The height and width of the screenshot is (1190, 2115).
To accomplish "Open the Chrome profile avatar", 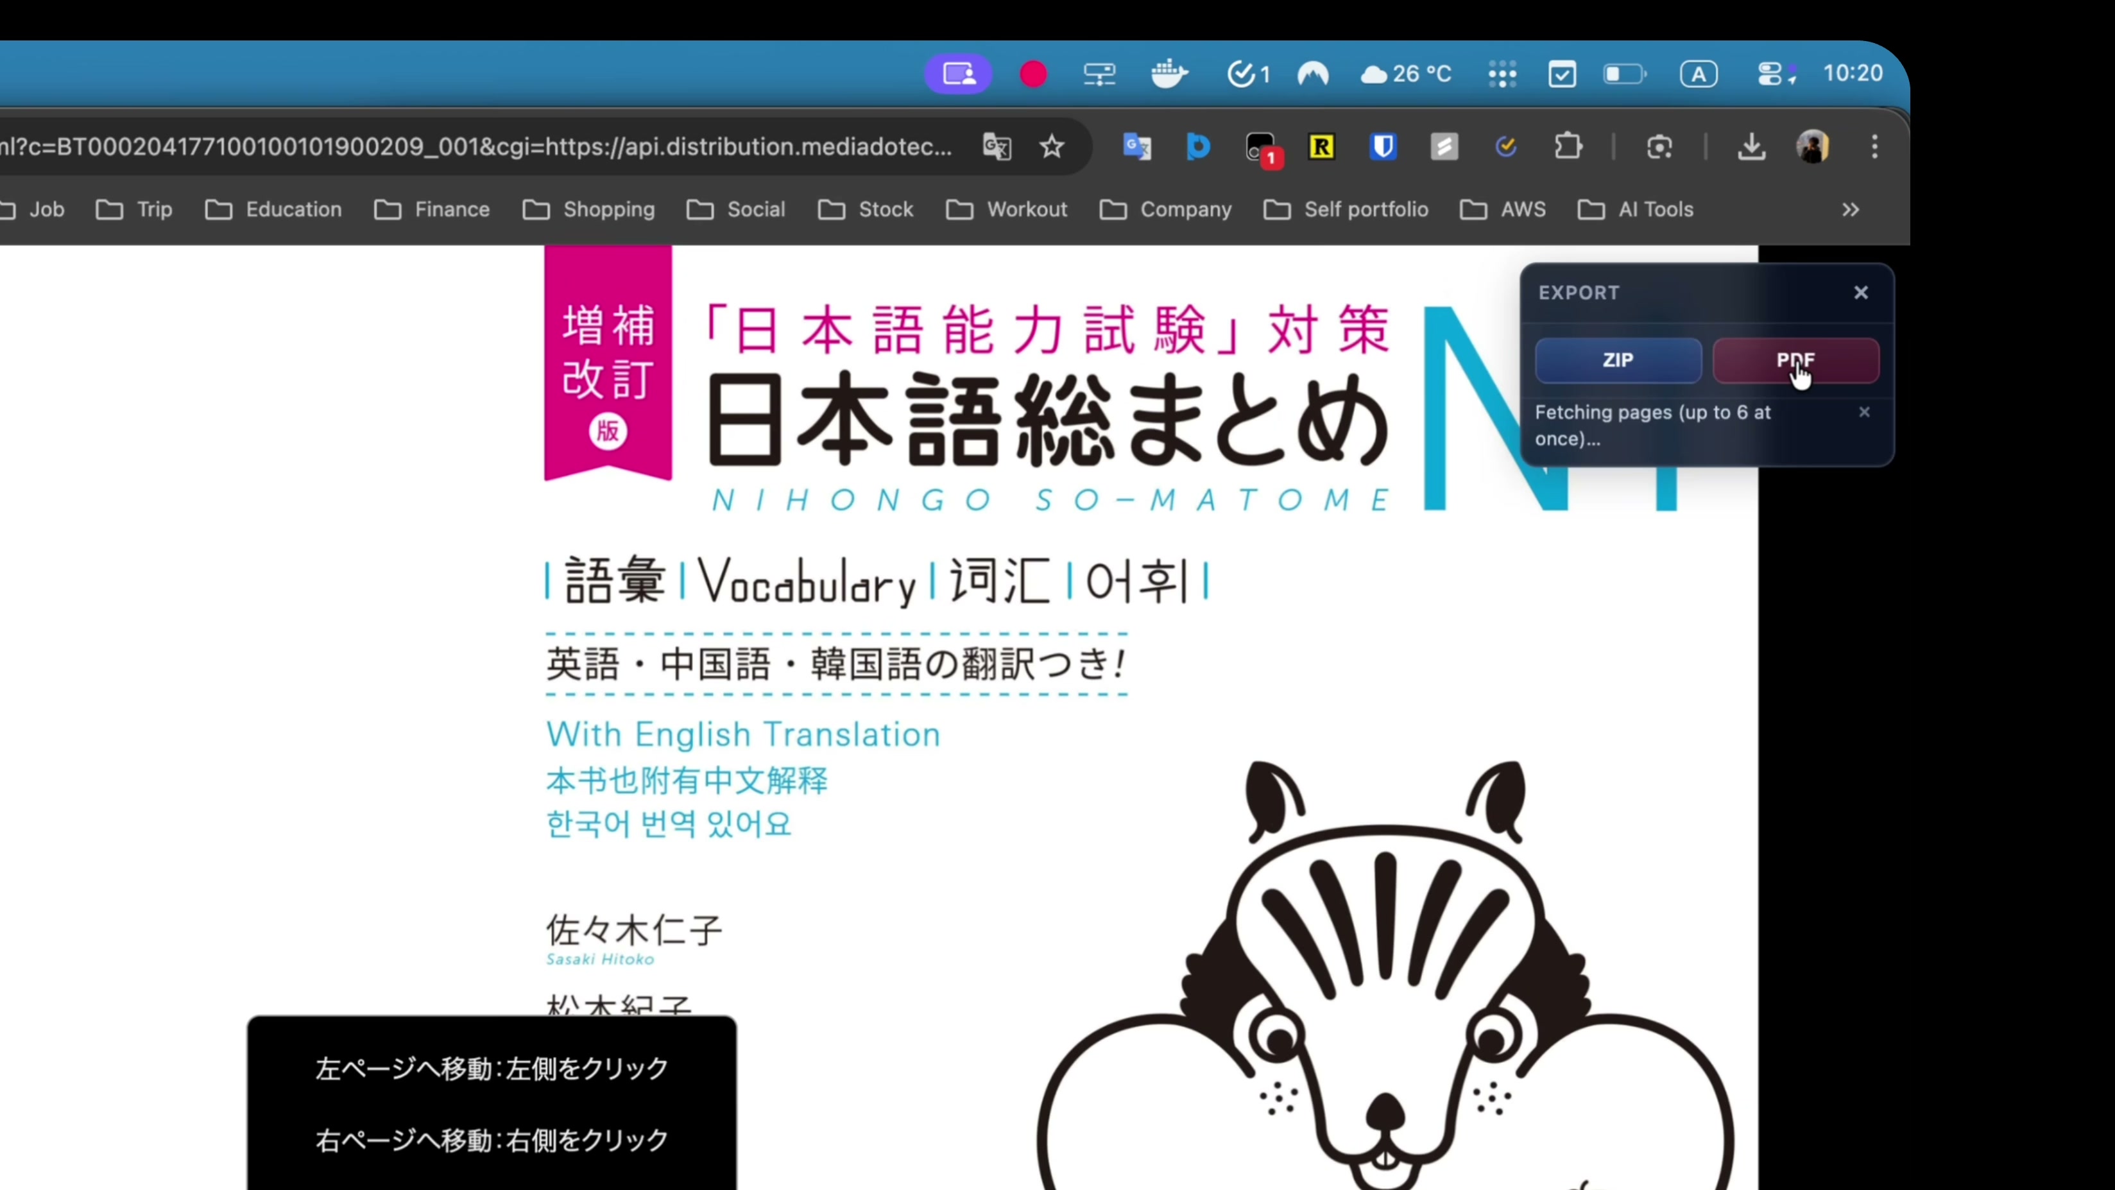I will coord(1813,147).
